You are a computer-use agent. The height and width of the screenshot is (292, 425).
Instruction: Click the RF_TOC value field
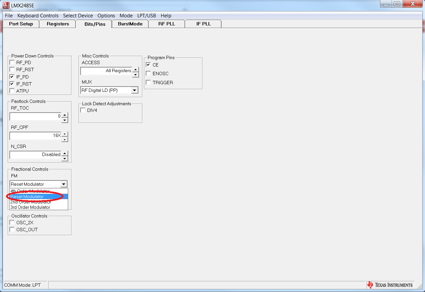click(36, 117)
